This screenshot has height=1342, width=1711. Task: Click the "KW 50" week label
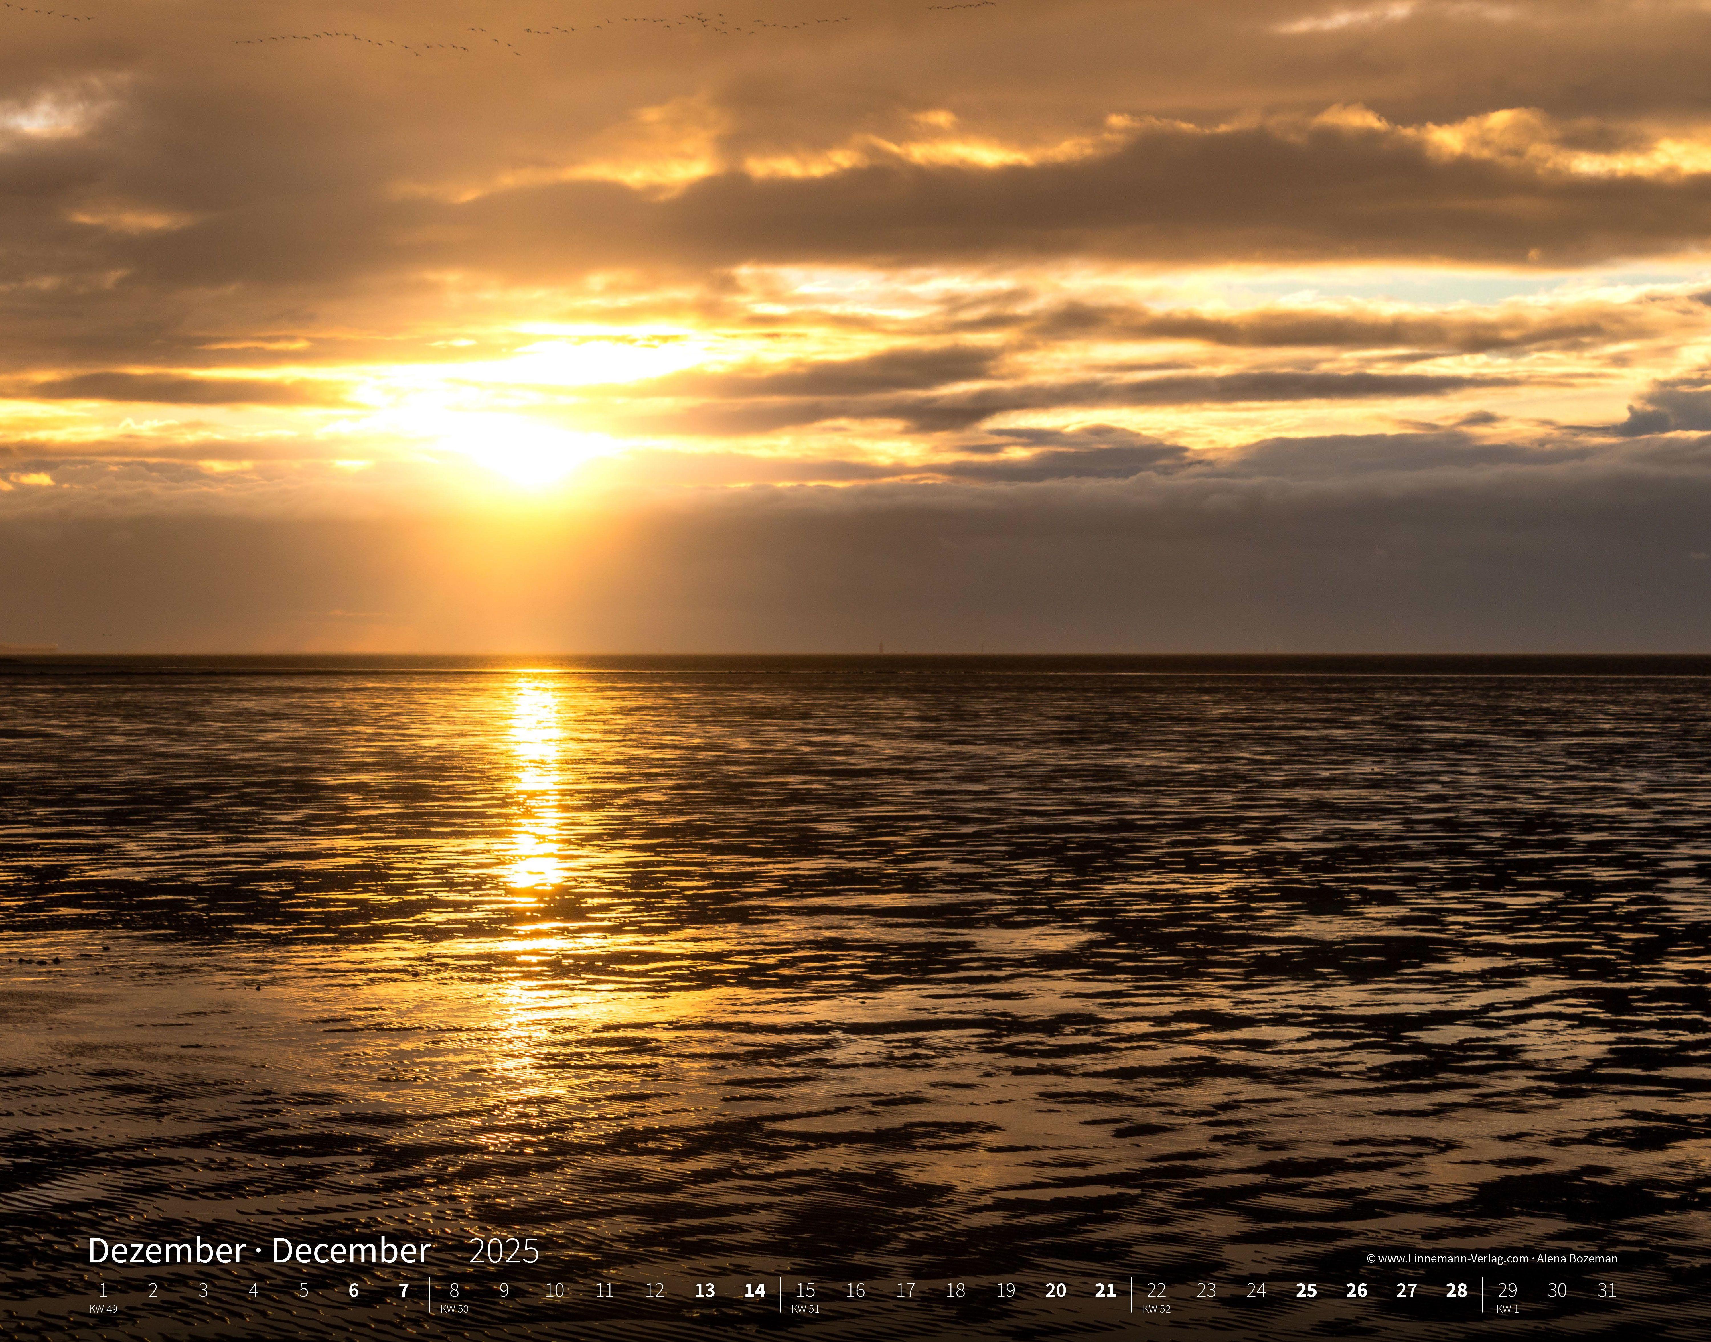tap(454, 1309)
